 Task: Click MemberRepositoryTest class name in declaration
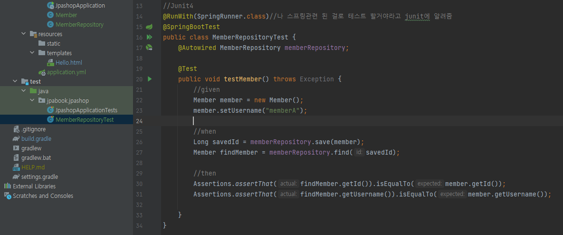tap(250, 37)
